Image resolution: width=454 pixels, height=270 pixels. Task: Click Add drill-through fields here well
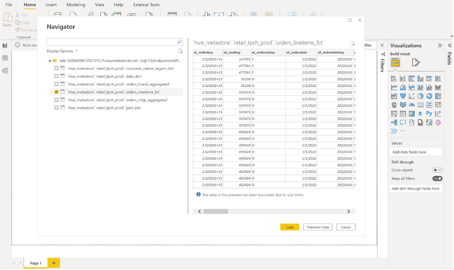(x=415, y=189)
